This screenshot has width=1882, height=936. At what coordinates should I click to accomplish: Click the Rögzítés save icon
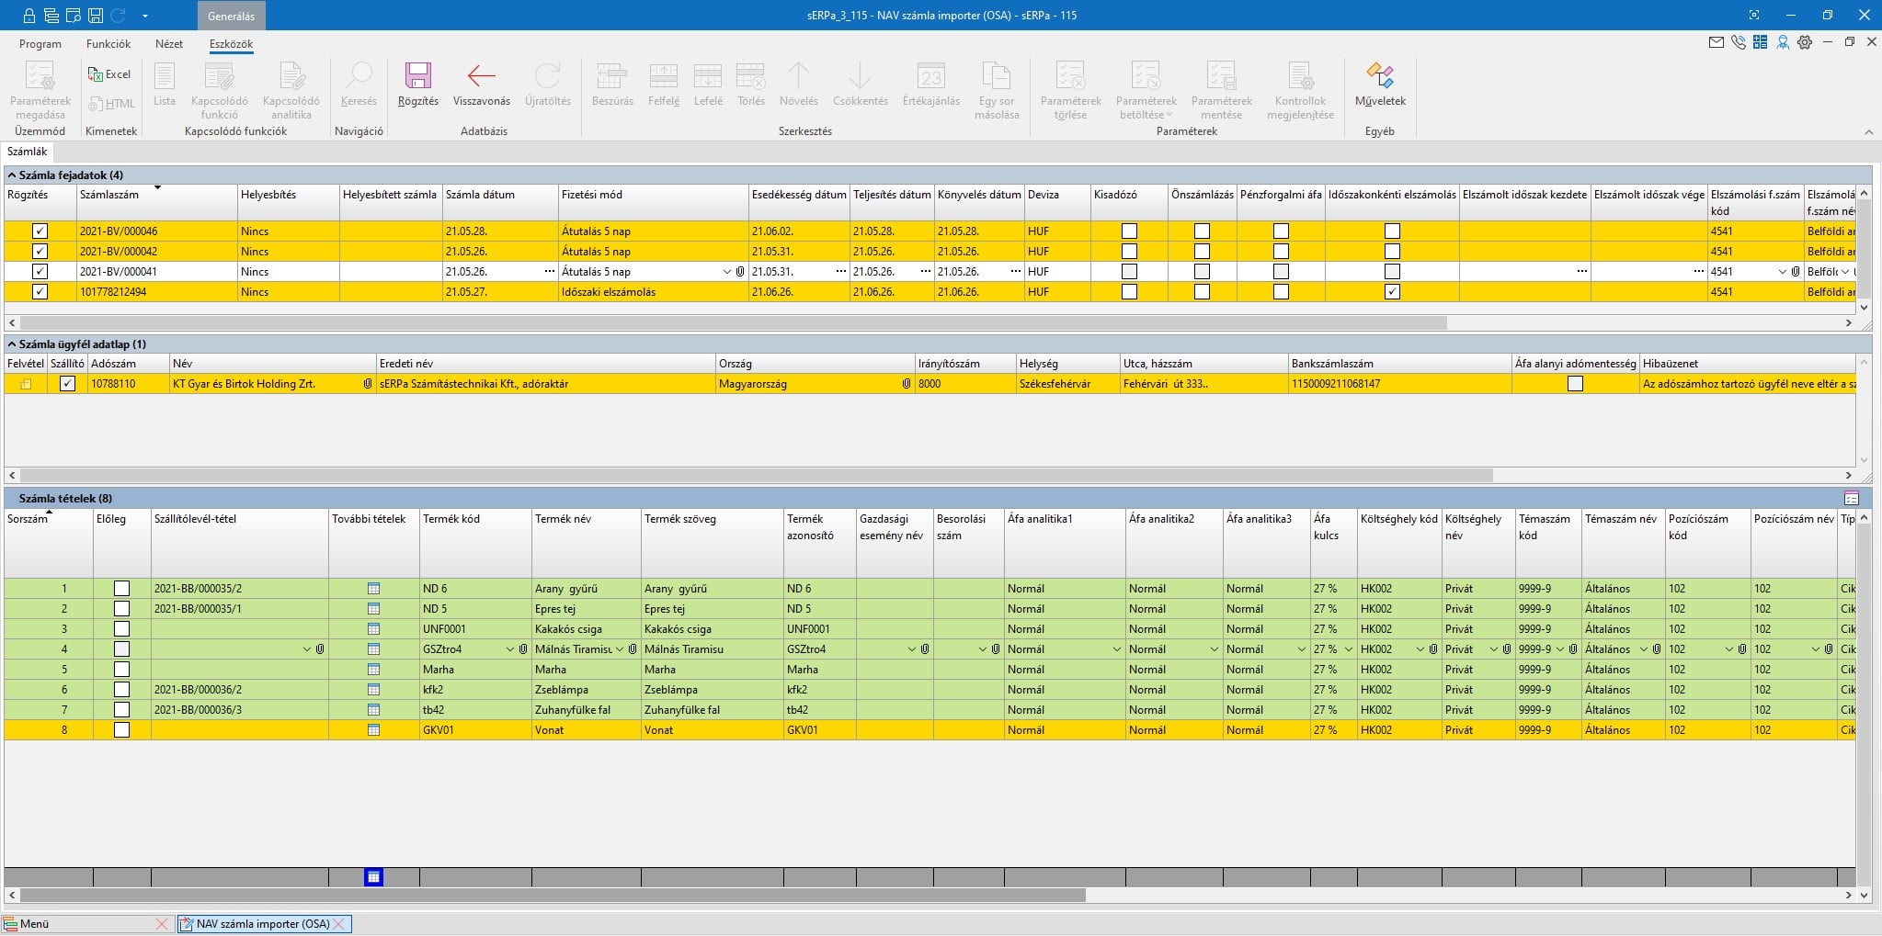[x=418, y=77]
